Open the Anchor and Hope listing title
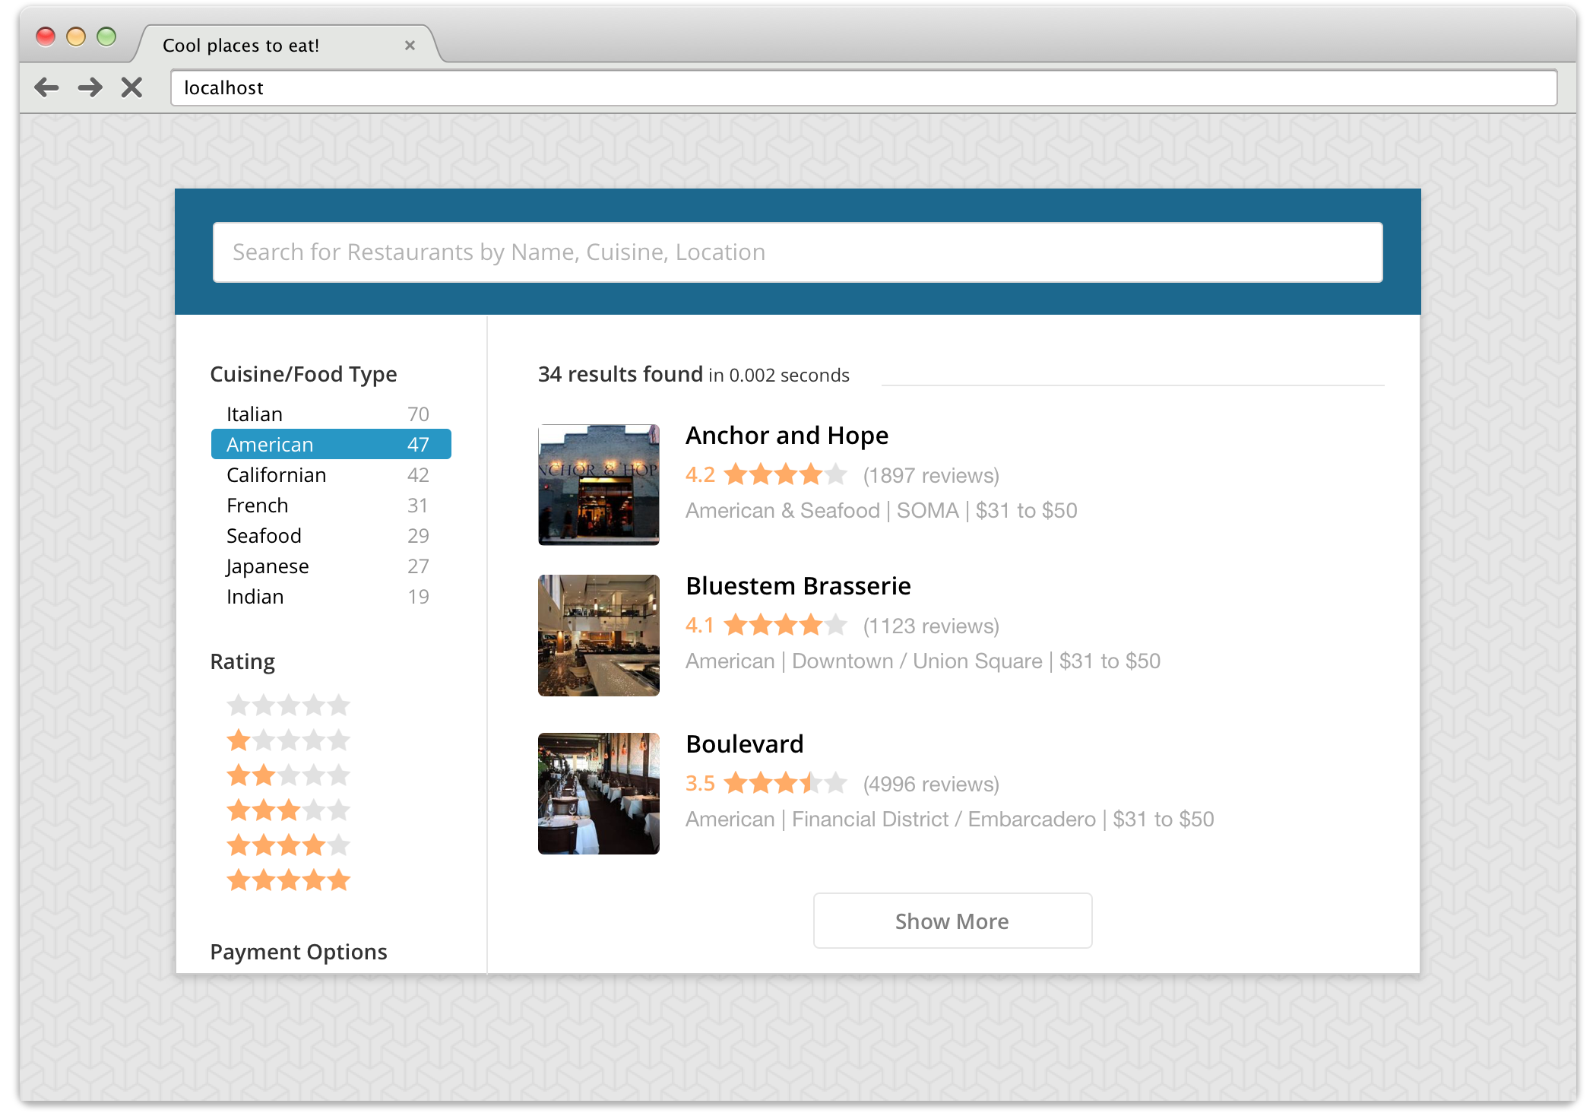 pos(787,436)
